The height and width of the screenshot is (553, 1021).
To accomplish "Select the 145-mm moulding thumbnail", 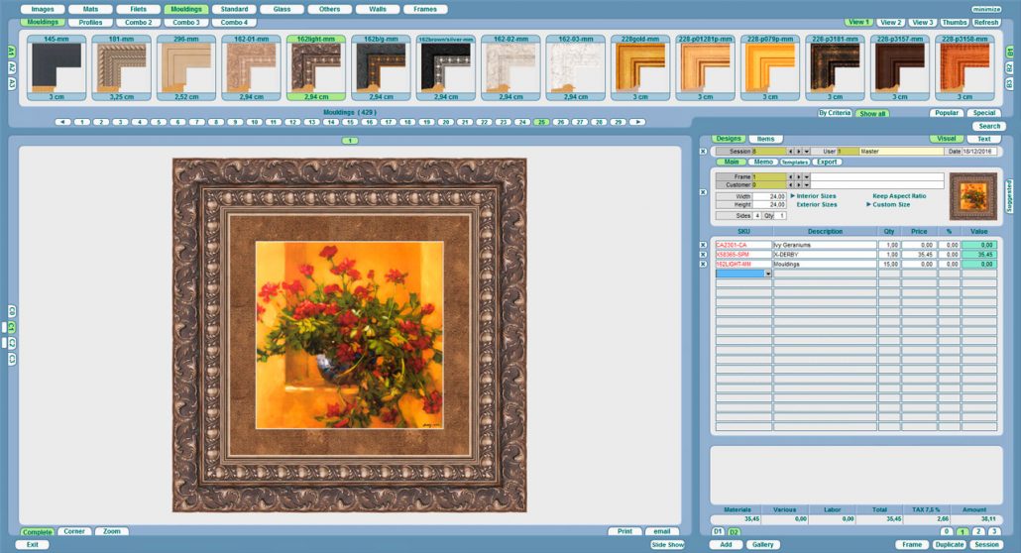I will (x=57, y=67).
